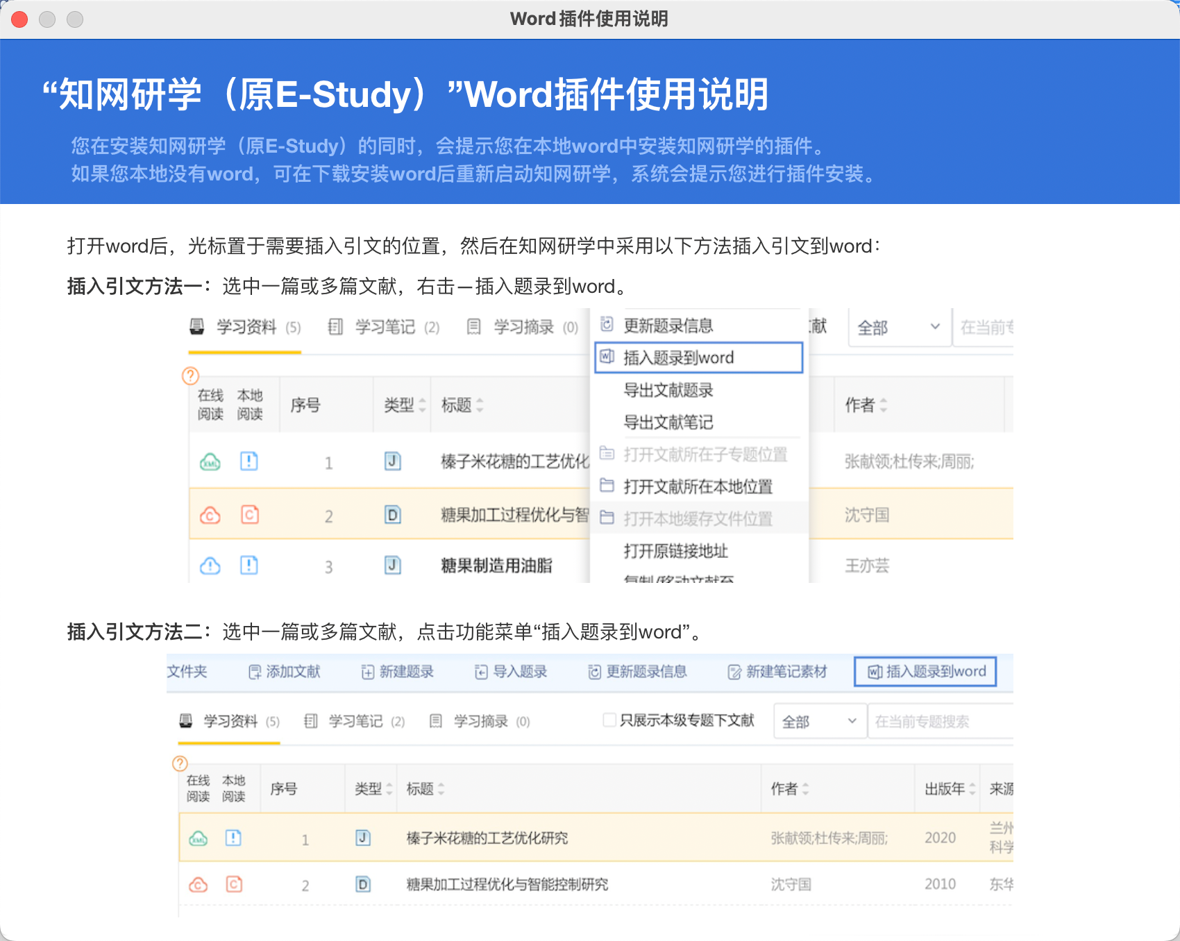Choose 打开文献所在本地位置 in context menu

[698, 486]
